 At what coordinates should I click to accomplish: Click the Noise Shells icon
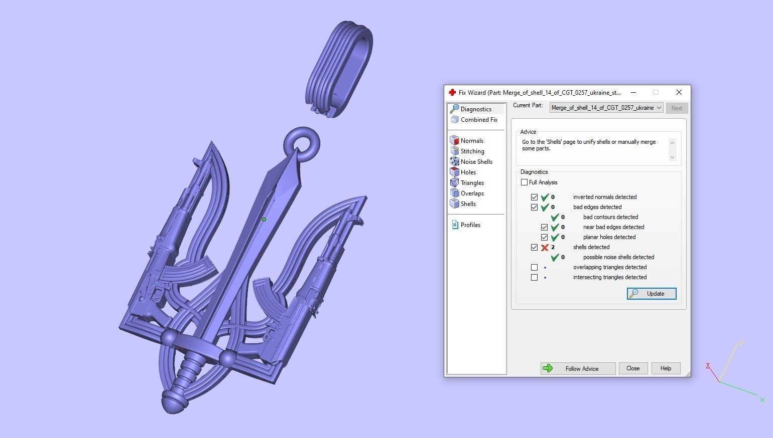point(455,161)
